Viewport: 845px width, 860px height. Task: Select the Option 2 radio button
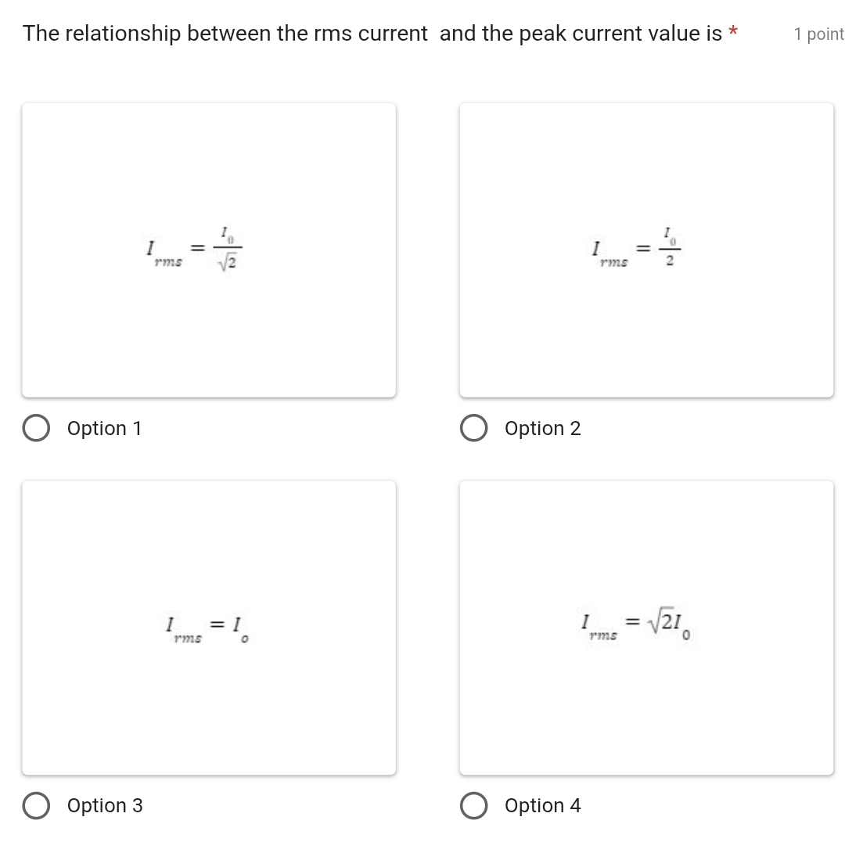click(x=473, y=429)
